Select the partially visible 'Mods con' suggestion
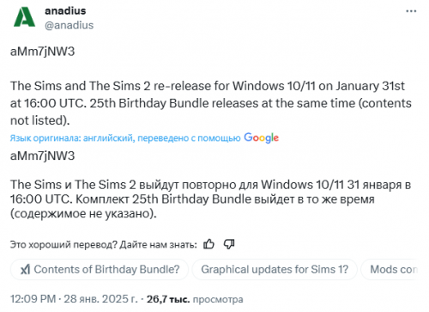The height and width of the screenshot is (312, 429). coord(394,270)
